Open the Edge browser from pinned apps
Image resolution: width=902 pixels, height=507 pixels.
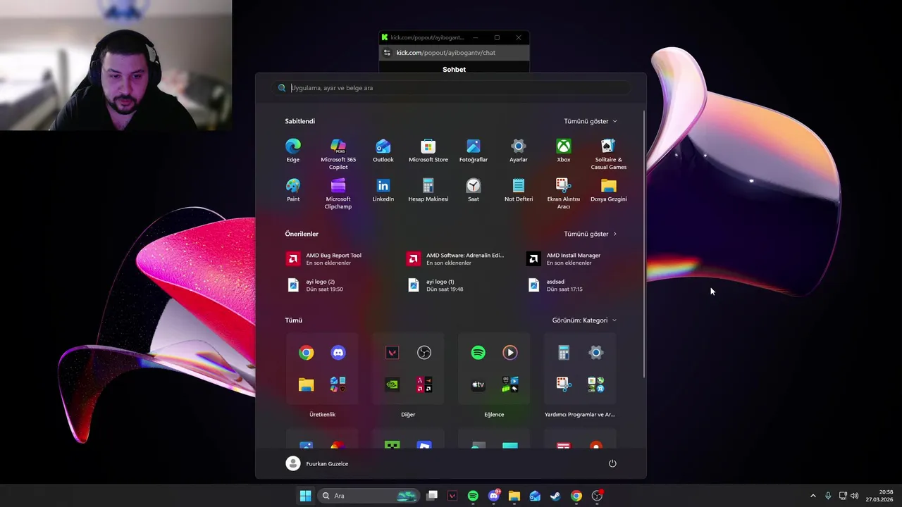point(293,151)
